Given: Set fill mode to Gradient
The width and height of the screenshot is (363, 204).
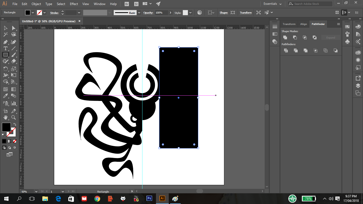Looking at the screenshot, I should [x=9, y=141].
